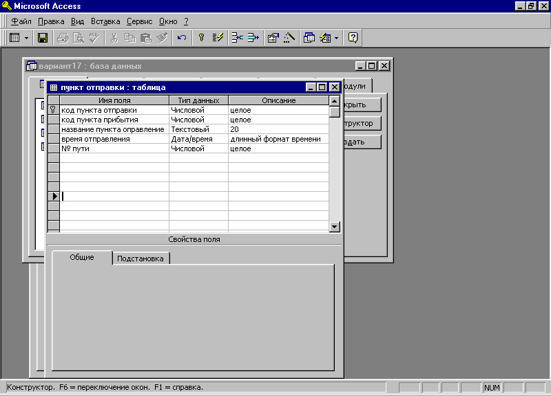Open the Сервис menu
The width and height of the screenshot is (551, 396).
[140, 21]
